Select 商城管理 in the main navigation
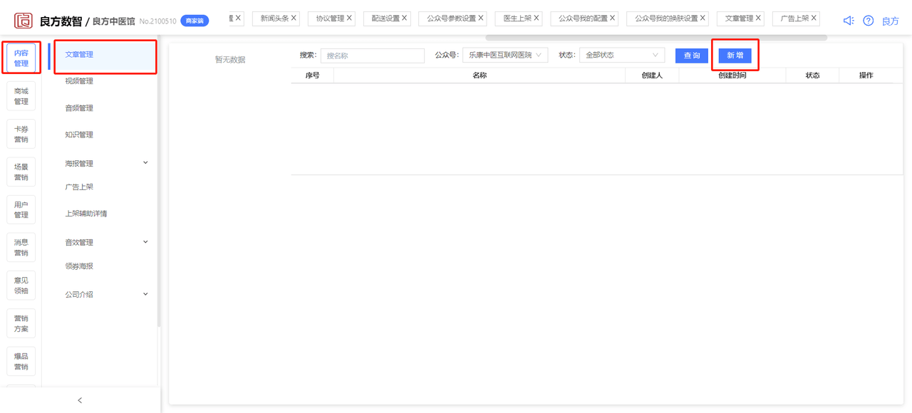This screenshot has height=413, width=912. click(21, 96)
